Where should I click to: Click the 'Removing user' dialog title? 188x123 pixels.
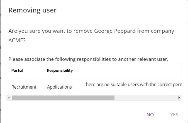click(x=33, y=11)
